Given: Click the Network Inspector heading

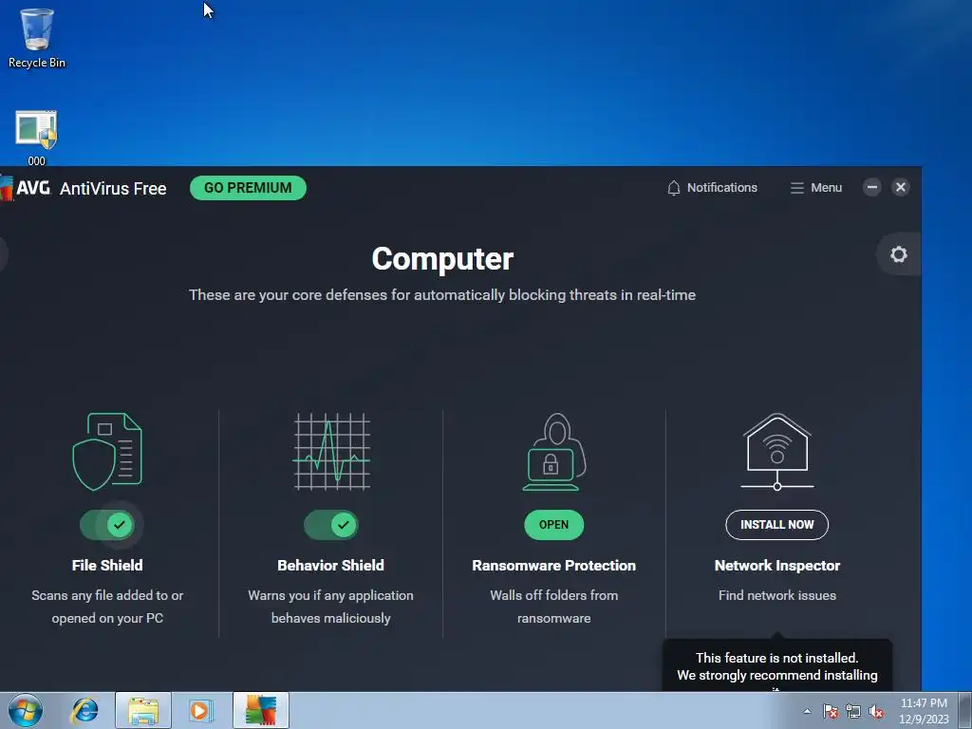Looking at the screenshot, I should (x=776, y=566).
